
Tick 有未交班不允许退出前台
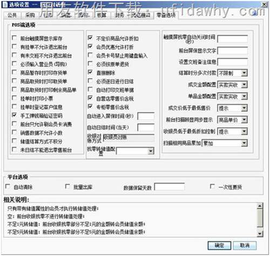(14, 55)
